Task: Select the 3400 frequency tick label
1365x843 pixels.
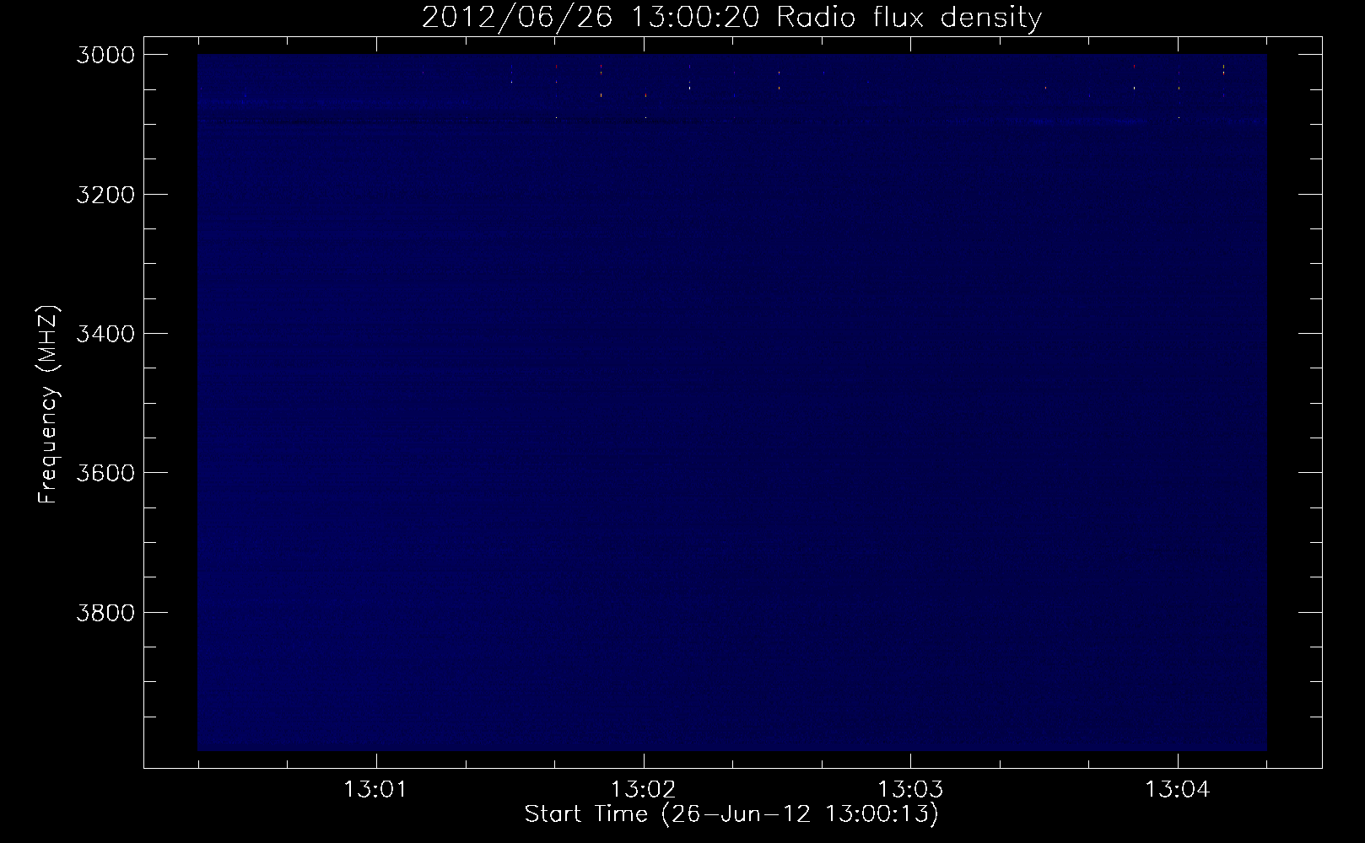Action: (104, 334)
